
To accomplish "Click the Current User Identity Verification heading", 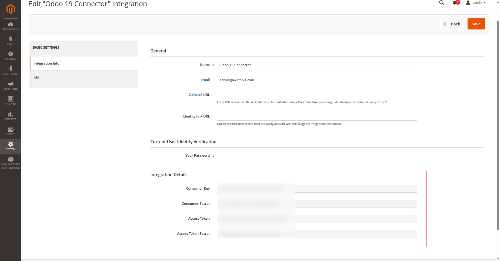I will click(x=183, y=142).
